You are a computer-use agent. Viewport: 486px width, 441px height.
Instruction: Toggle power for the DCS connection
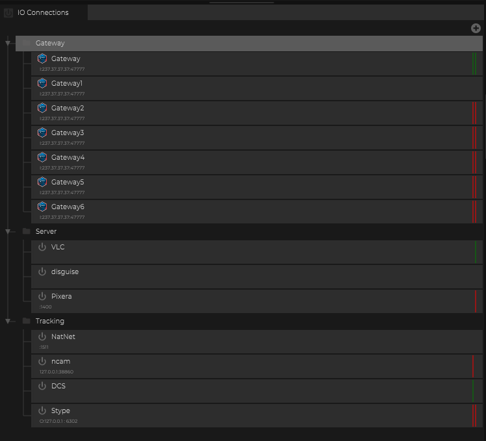point(42,386)
